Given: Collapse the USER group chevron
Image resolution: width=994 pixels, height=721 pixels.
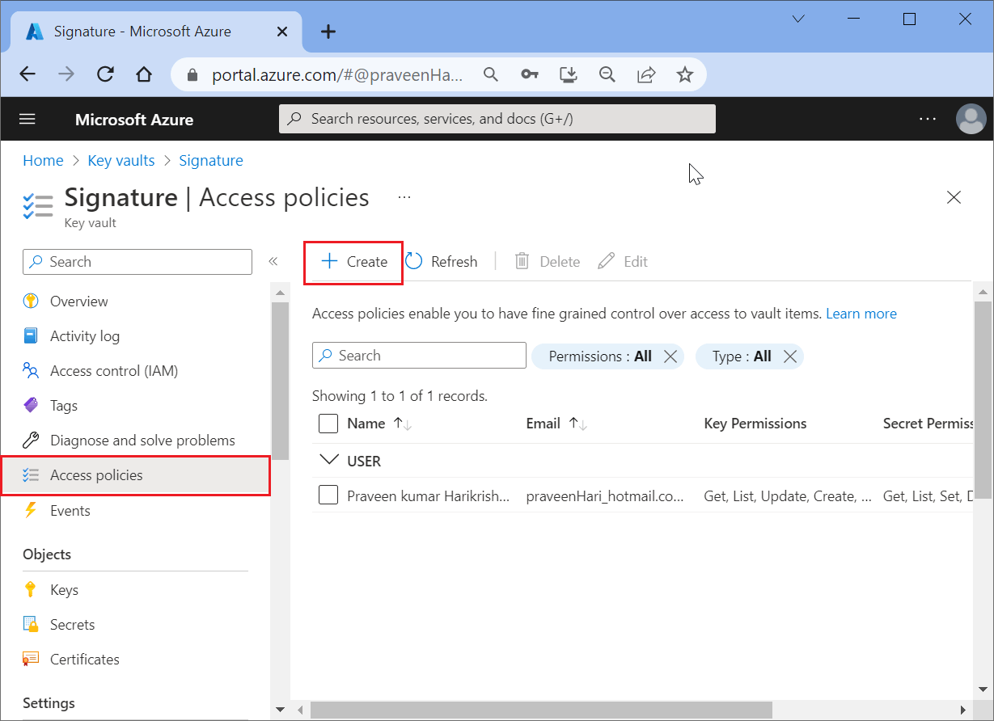Looking at the screenshot, I should tap(329, 461).
